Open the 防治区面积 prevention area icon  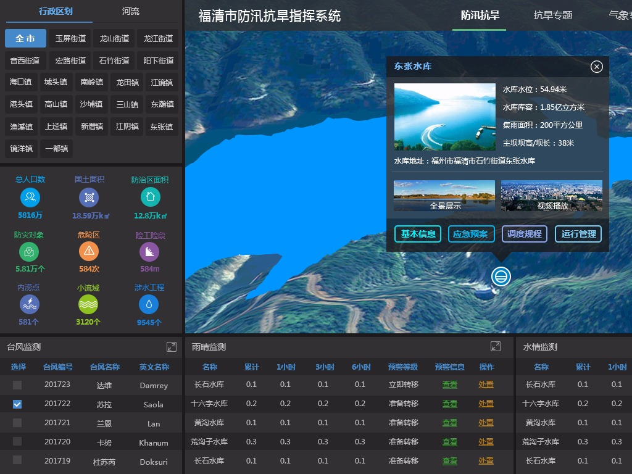pos(150,197)
